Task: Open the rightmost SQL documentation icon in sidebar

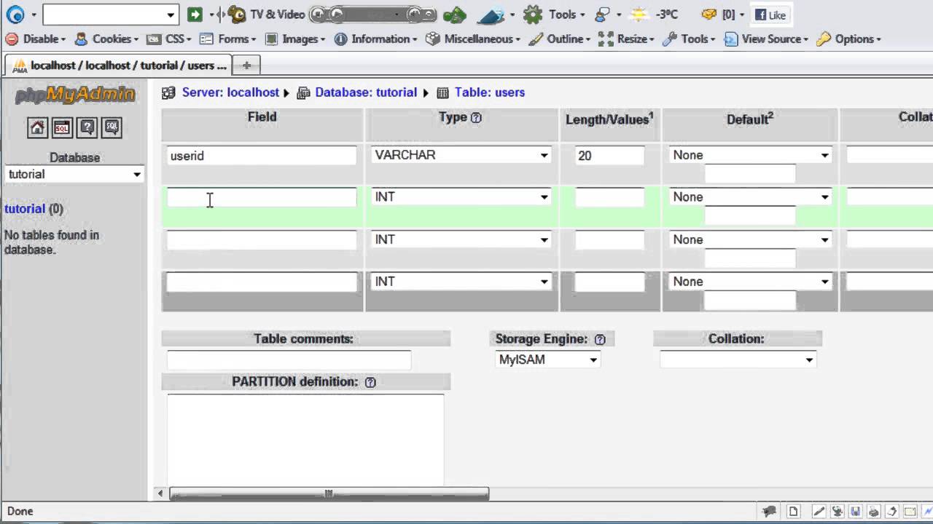Action: (x=112, y=128)
